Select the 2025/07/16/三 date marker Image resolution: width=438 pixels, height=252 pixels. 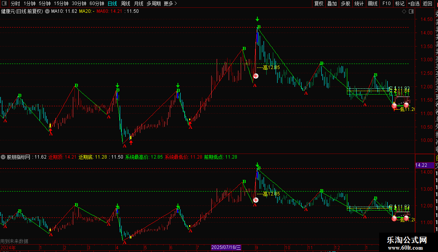coord(226,247)
